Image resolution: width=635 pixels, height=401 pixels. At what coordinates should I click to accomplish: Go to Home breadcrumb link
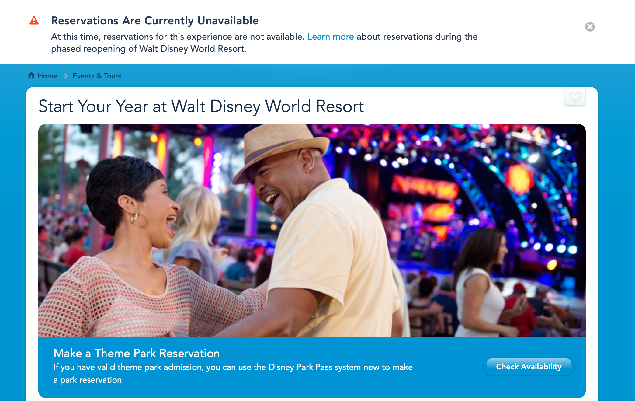47,76
